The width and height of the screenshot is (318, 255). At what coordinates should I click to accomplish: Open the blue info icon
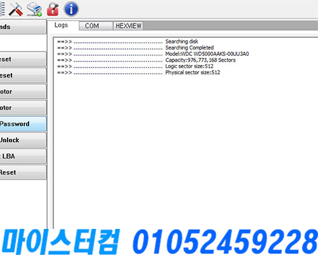pyautogui.click(x=71, y=9)
